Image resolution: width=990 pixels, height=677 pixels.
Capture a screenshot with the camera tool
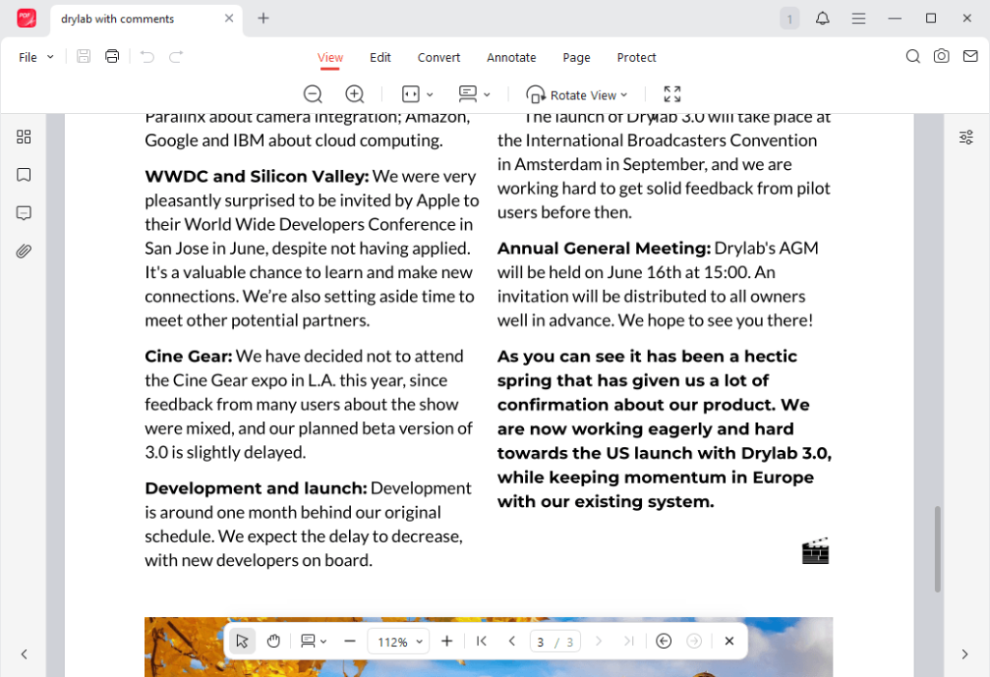[942, 56]
